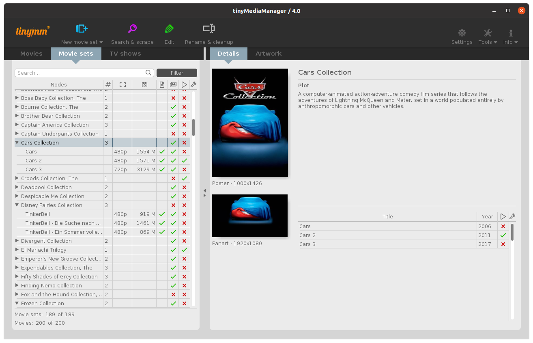Click the Edit pencil icon
533x343 pixels.
[169, 29]
